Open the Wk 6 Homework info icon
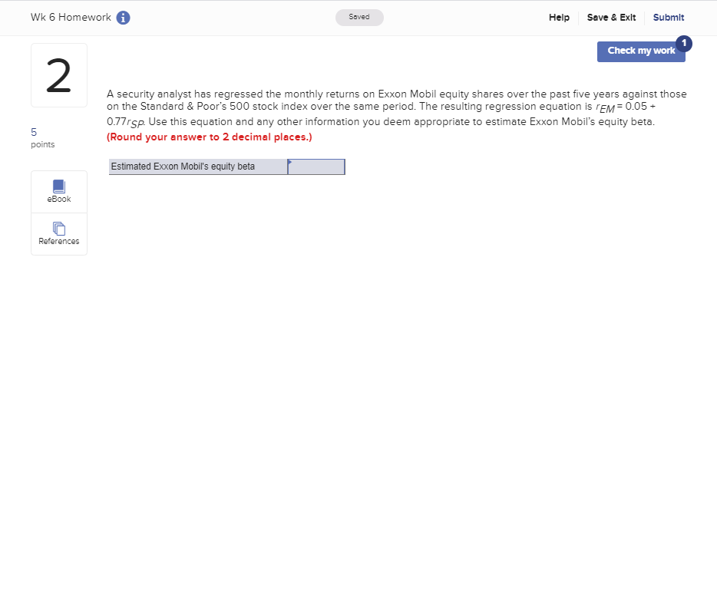The width and height of the screenshot is (717, 607). 123,18
